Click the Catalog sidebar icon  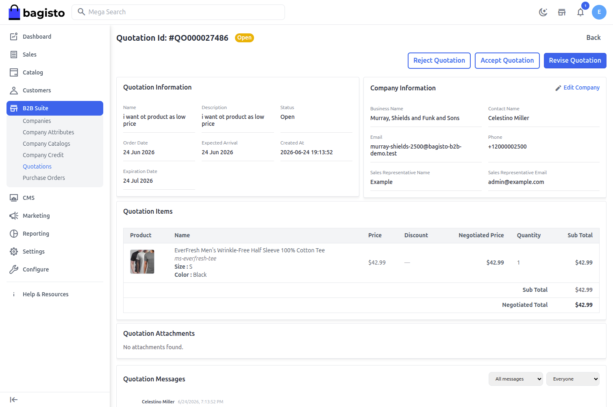tap(14, 72)
